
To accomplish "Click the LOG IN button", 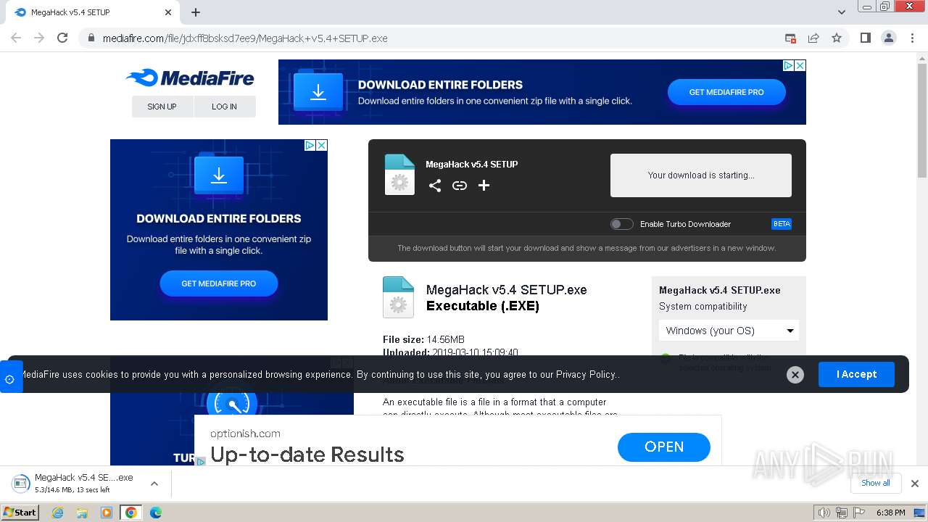I will pyautogui.click(x=224, y=107).
